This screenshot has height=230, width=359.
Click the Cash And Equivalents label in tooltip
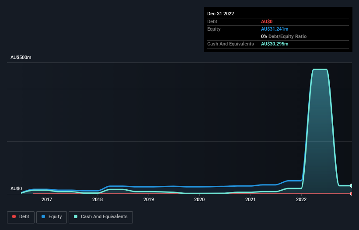(230, 44)
